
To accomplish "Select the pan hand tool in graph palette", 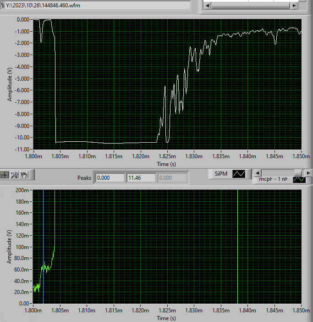I will [x=24, y=175].
